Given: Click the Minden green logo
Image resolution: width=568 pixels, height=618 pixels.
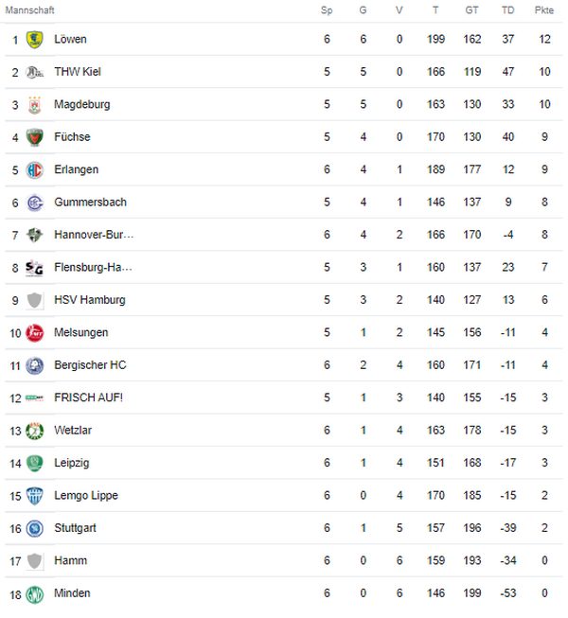Looking at the screenshot, I should click(35, 593).
